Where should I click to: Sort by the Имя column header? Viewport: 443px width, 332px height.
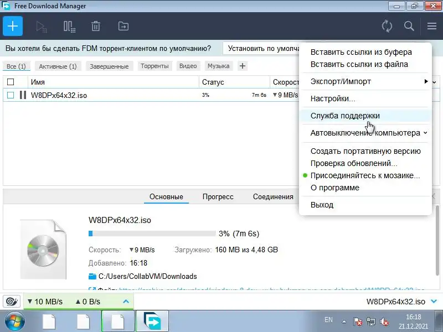114,82
